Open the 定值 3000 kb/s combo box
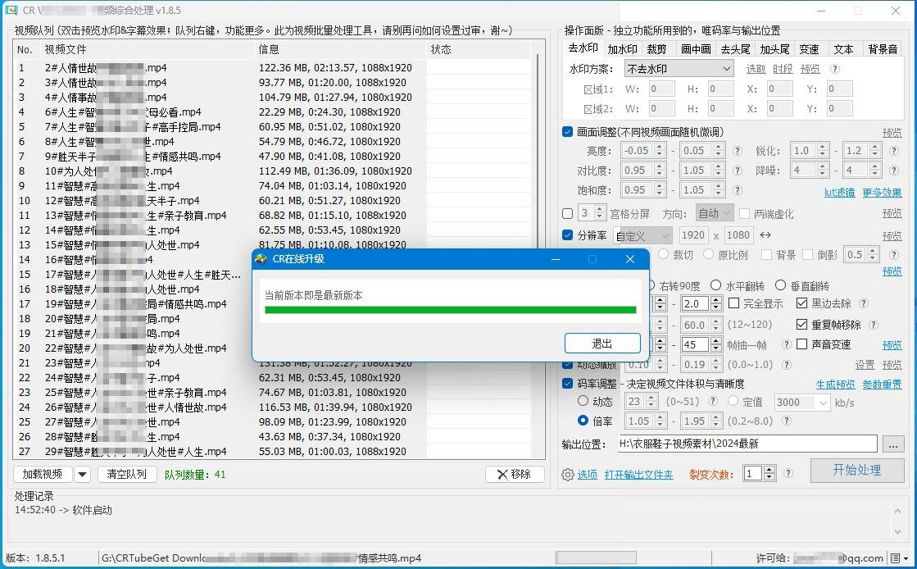Viewport: 917px width, 569px height. coord(801,403)
